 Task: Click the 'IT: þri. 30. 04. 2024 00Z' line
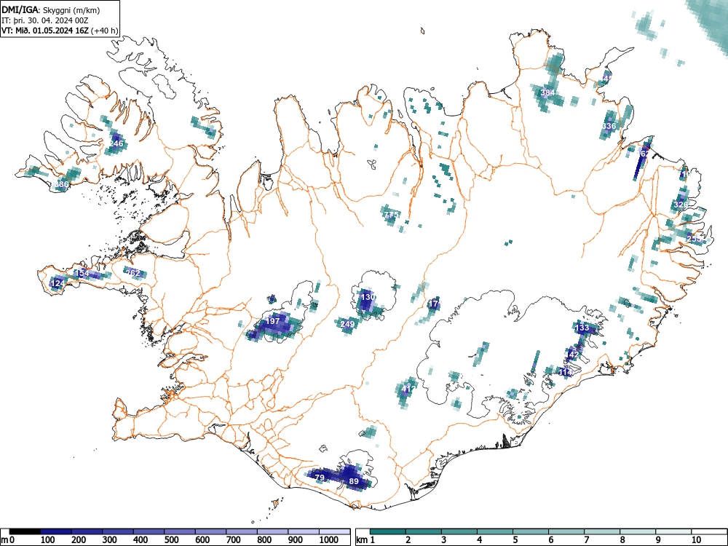(44, 20)
